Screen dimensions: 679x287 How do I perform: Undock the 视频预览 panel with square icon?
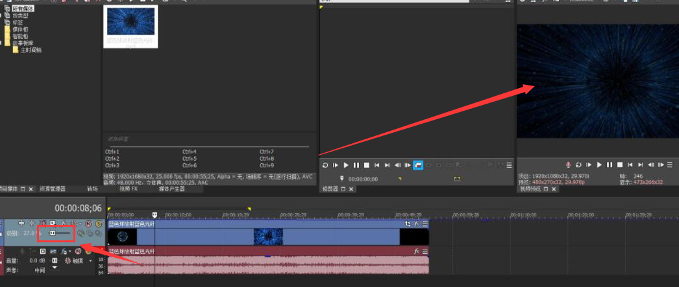click(x=546, y=189)
